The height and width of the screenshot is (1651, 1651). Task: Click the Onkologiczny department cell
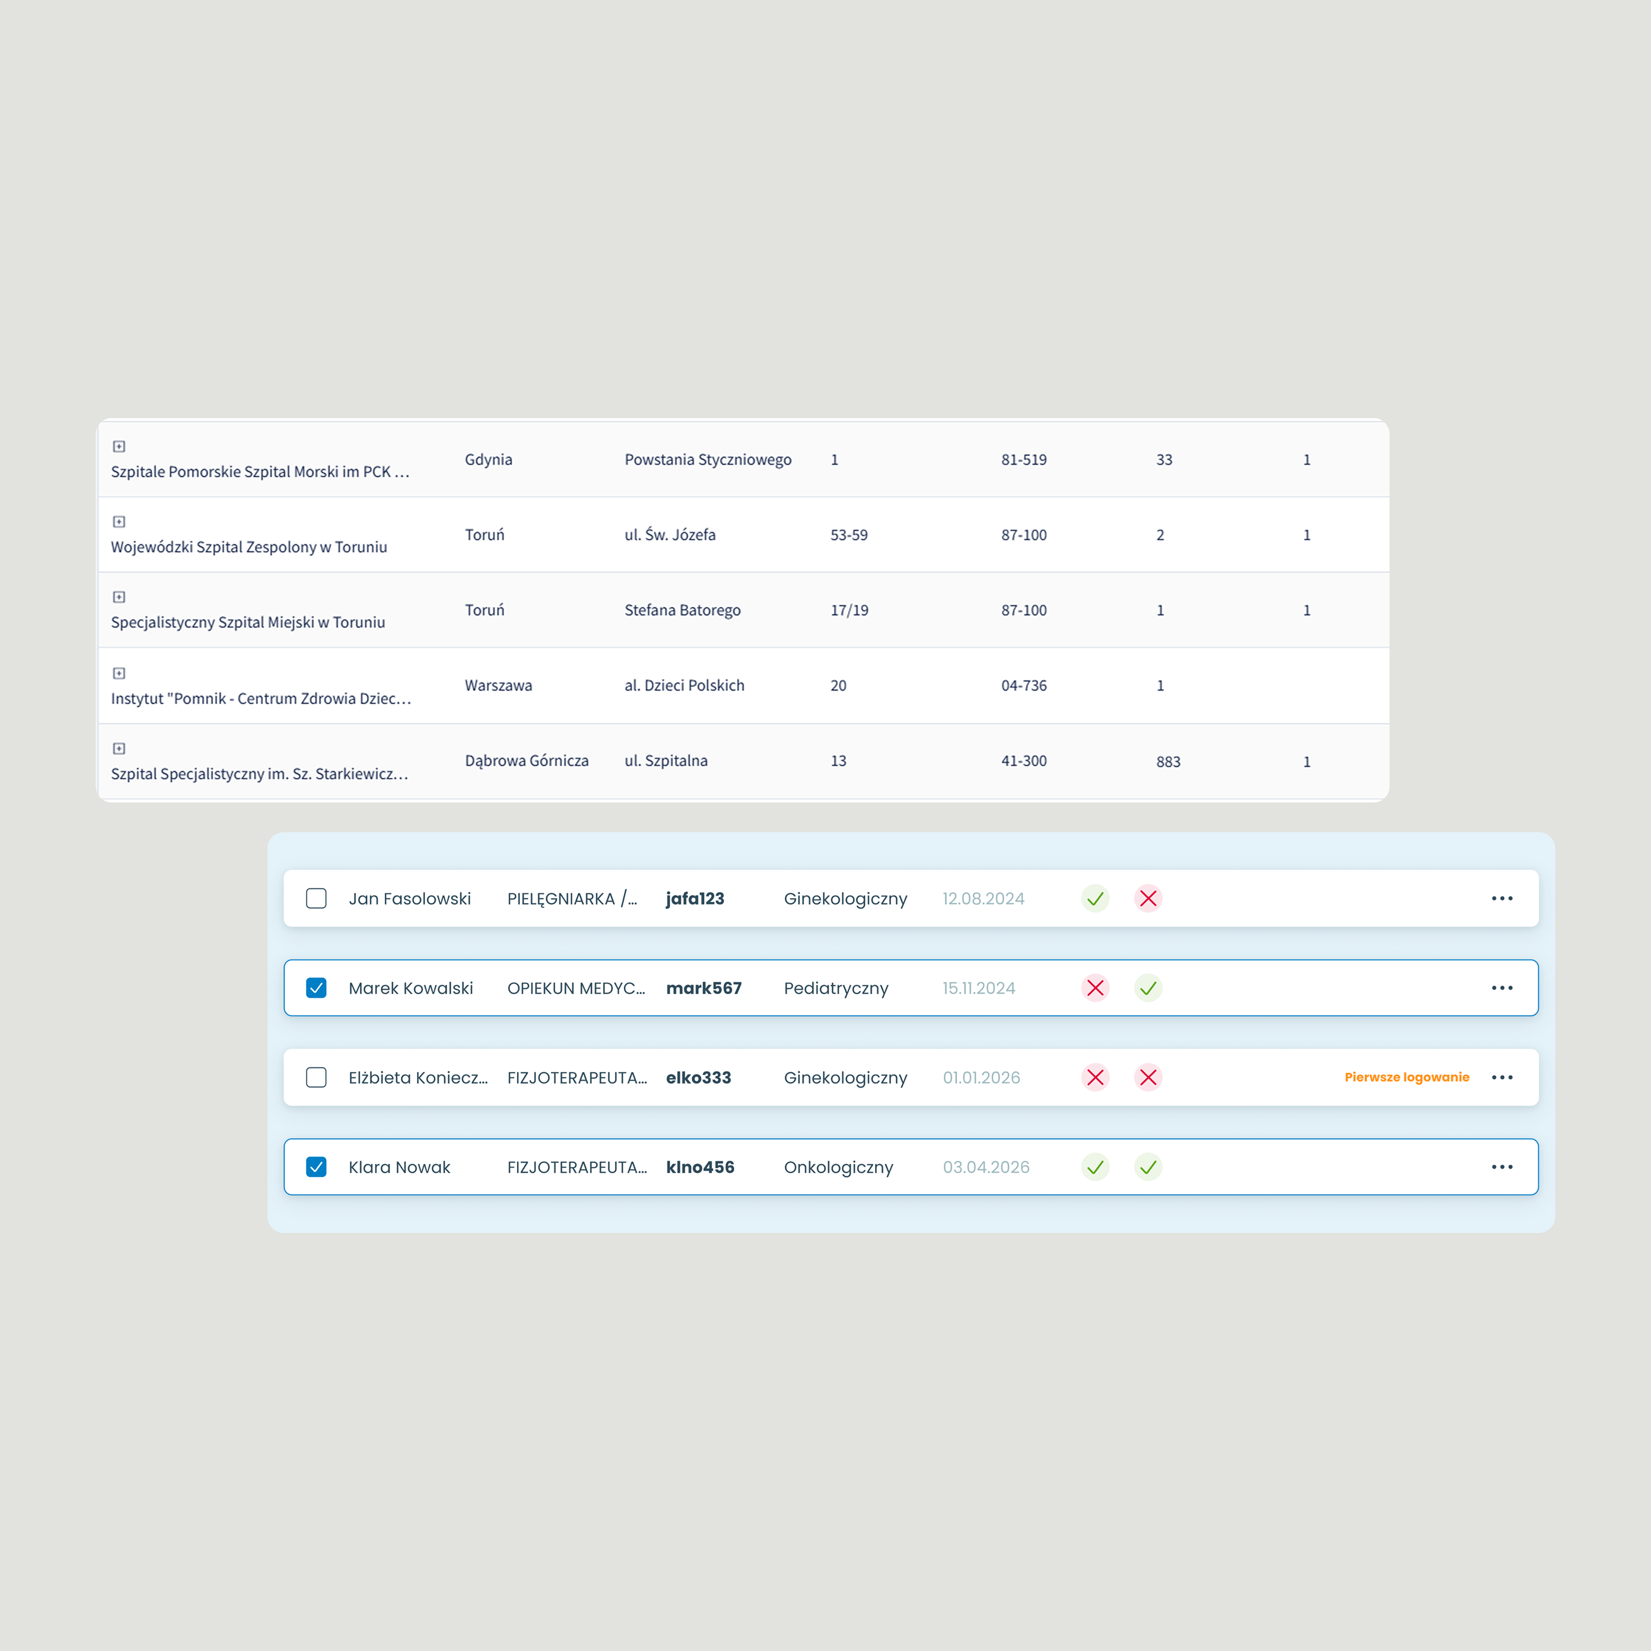pos(838,1168)
